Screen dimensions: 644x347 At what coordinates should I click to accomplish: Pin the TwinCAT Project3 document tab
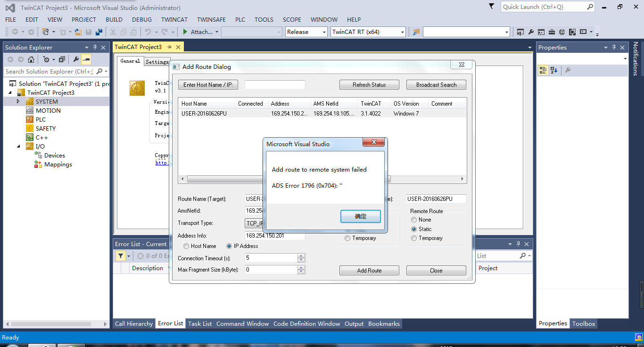click(169, 47)
